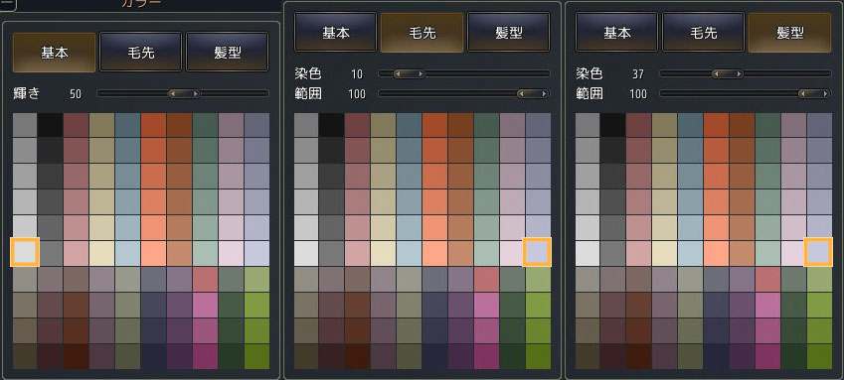844x380 pixels.
Task: Pick lightest pale pink swatch in 染色 10 panel
Action: click(512, 253)
